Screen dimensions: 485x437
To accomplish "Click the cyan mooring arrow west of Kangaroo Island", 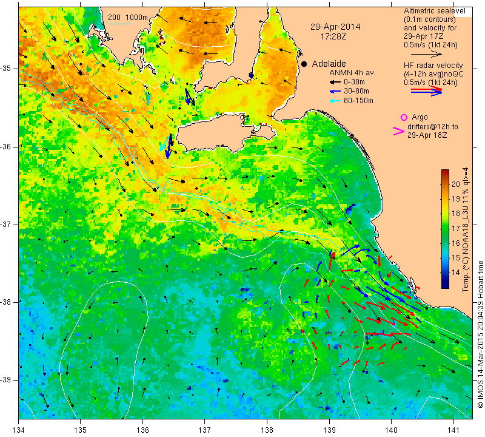I will point(164,144).
